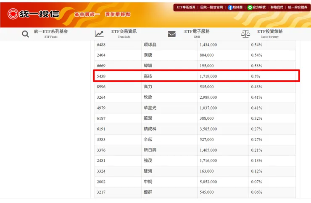Click the balance scale icon
This screenshot has height=203, width=311.
click(245, 34)
